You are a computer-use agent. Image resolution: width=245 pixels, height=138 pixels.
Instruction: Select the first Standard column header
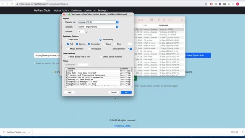tap(94, 69)
